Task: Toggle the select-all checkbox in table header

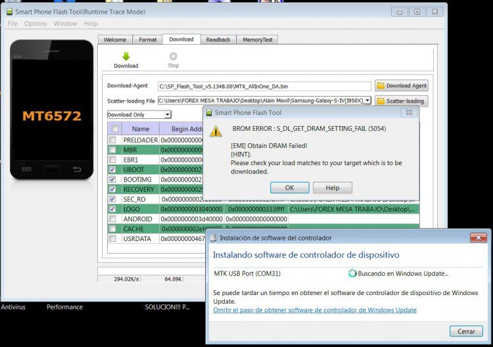Action: tap(115, 129)
